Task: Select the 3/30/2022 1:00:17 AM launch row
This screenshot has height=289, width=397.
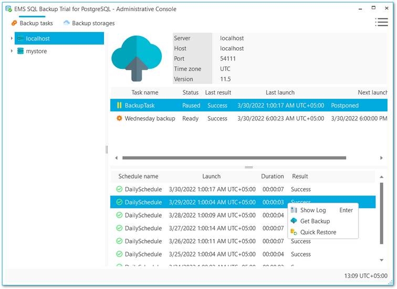Action: 243,189
